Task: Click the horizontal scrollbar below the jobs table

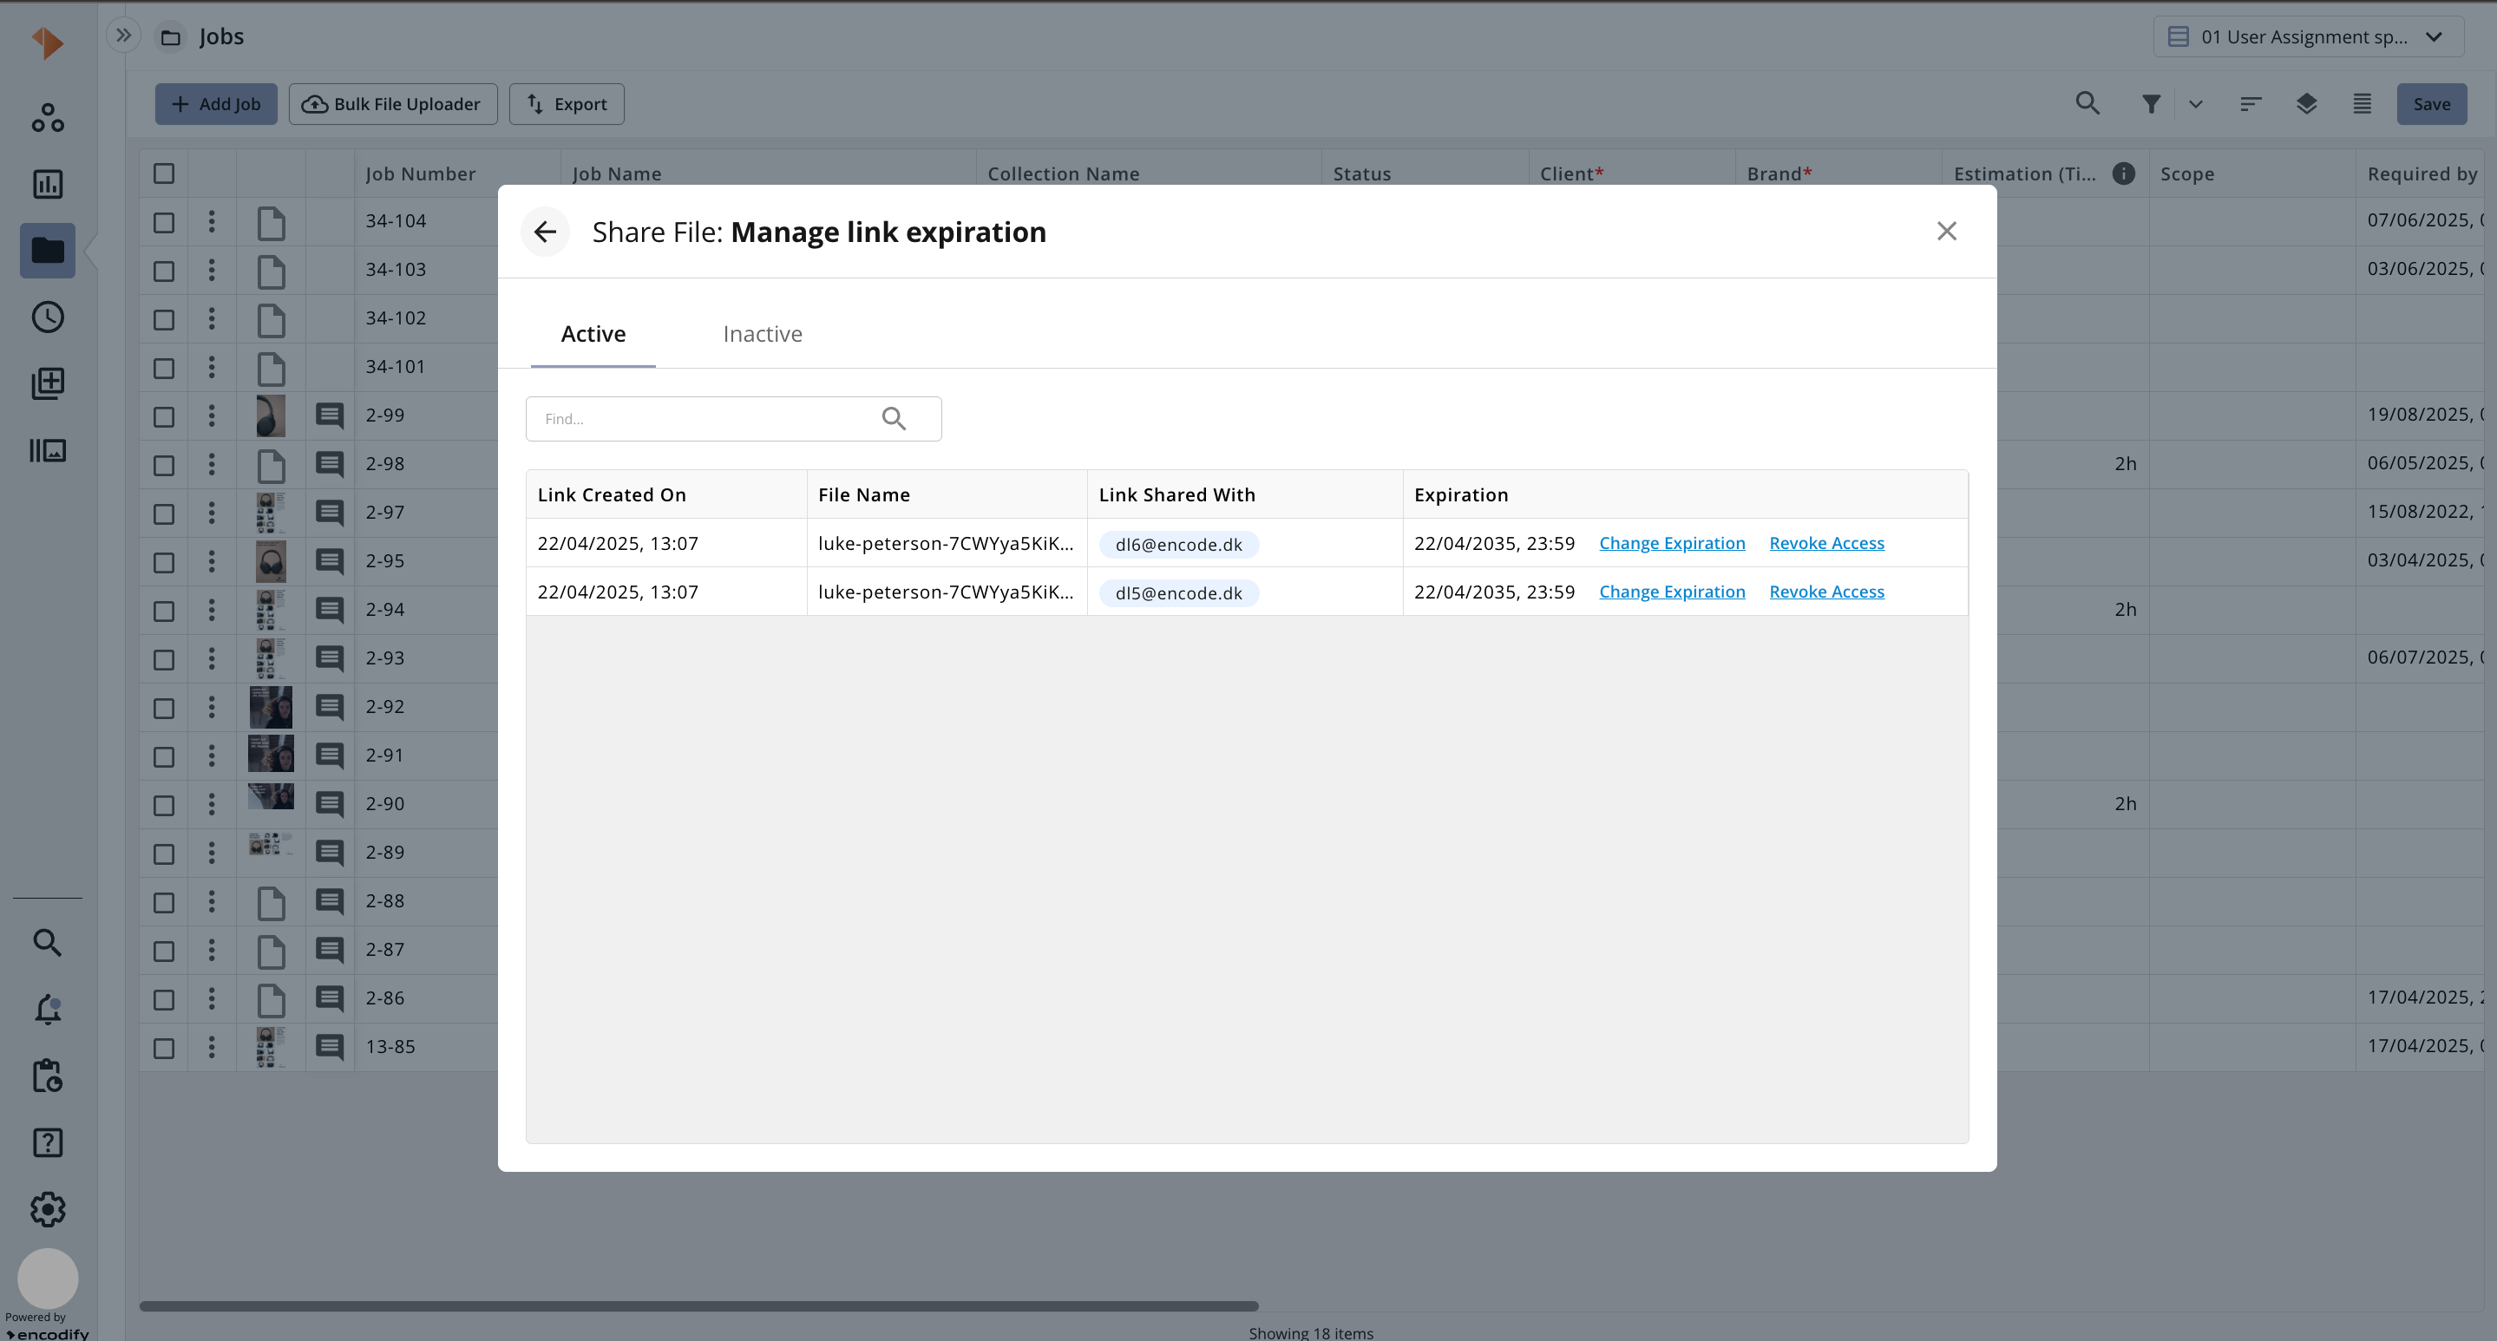Action: point(699,1306)
